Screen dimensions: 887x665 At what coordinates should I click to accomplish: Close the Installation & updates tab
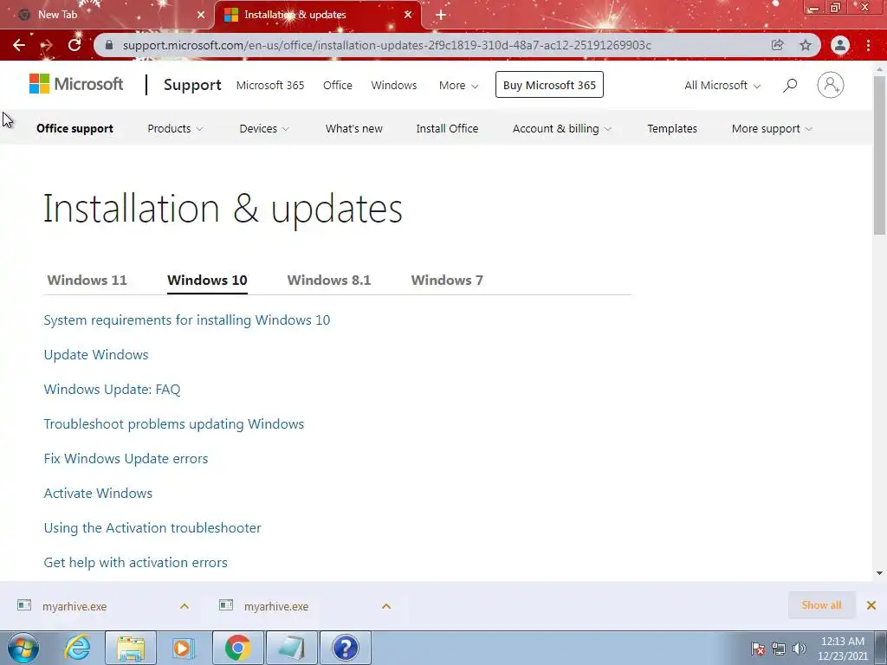click(408, 15)
